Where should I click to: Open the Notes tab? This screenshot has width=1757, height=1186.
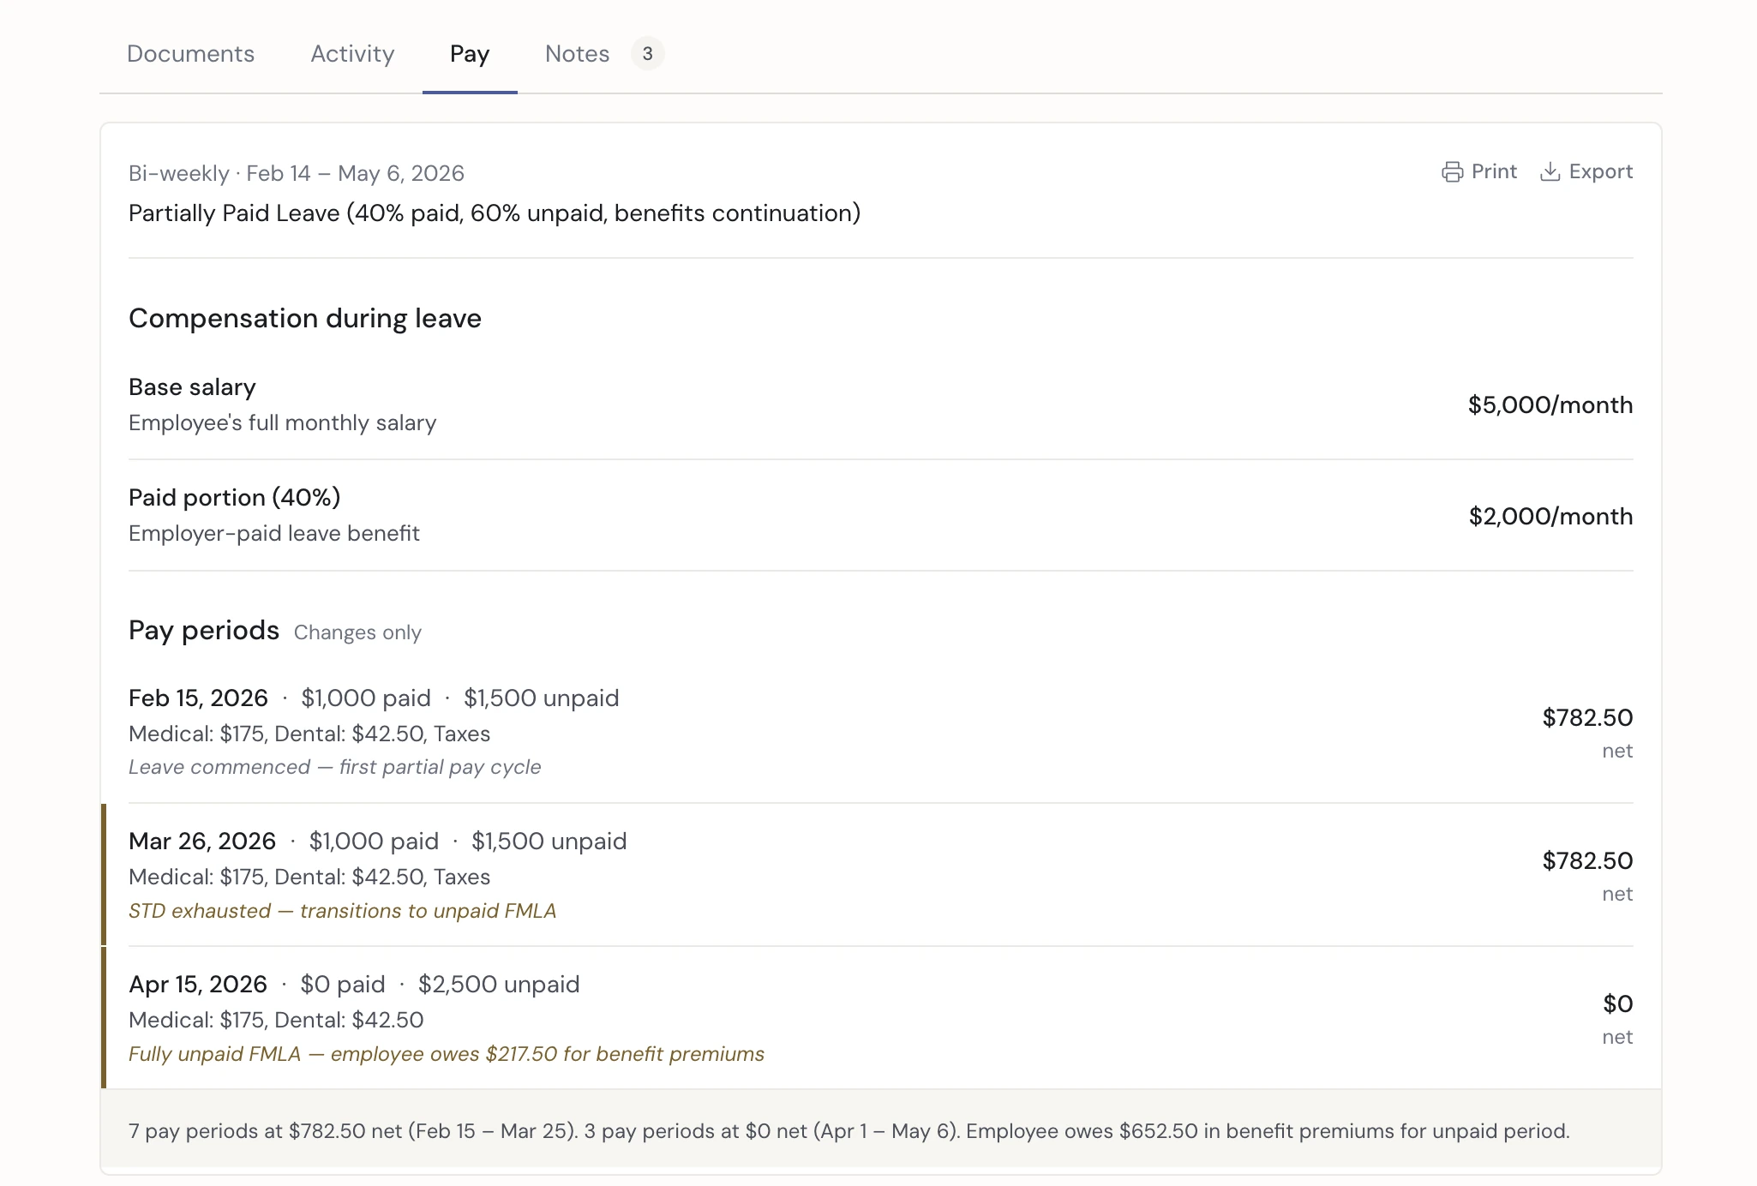577,54
